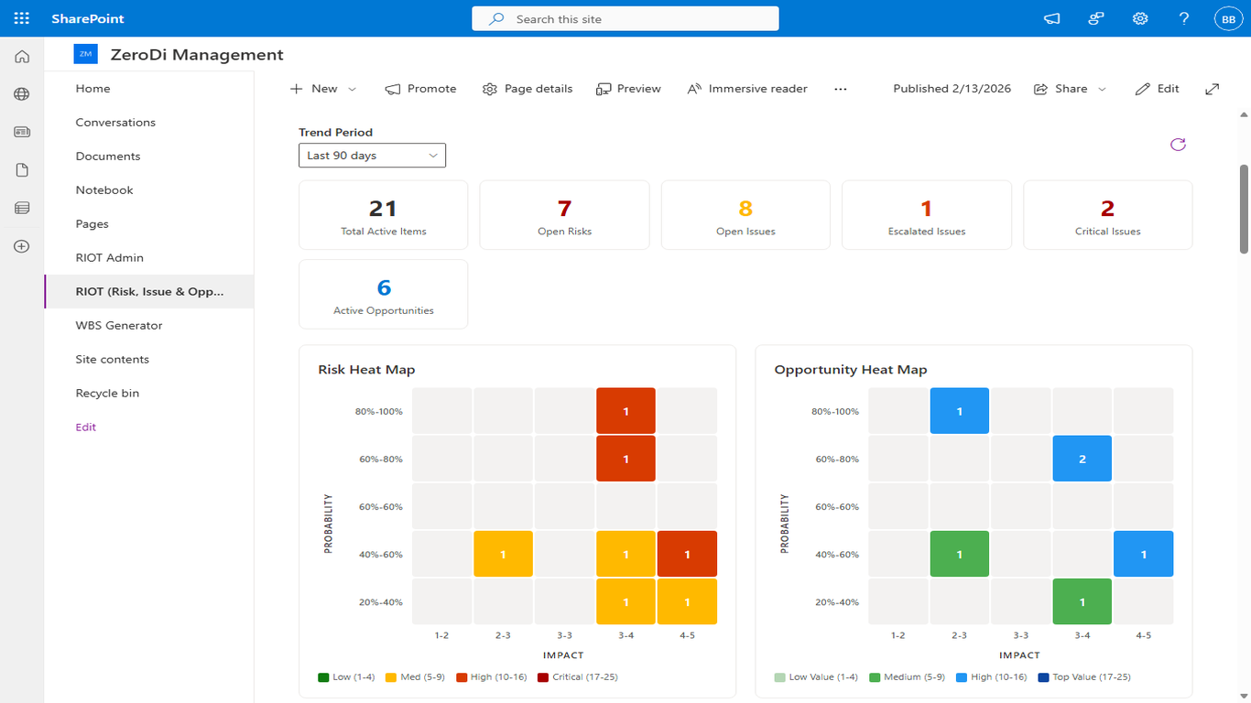Open the more actions ellipsis menu
Viewport: 1251px width, 703px height.
click(841, 89)
